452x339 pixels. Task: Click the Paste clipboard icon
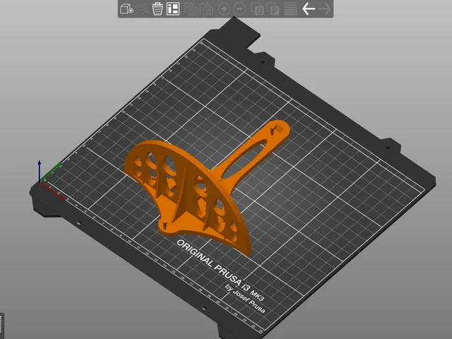[206, 9]
